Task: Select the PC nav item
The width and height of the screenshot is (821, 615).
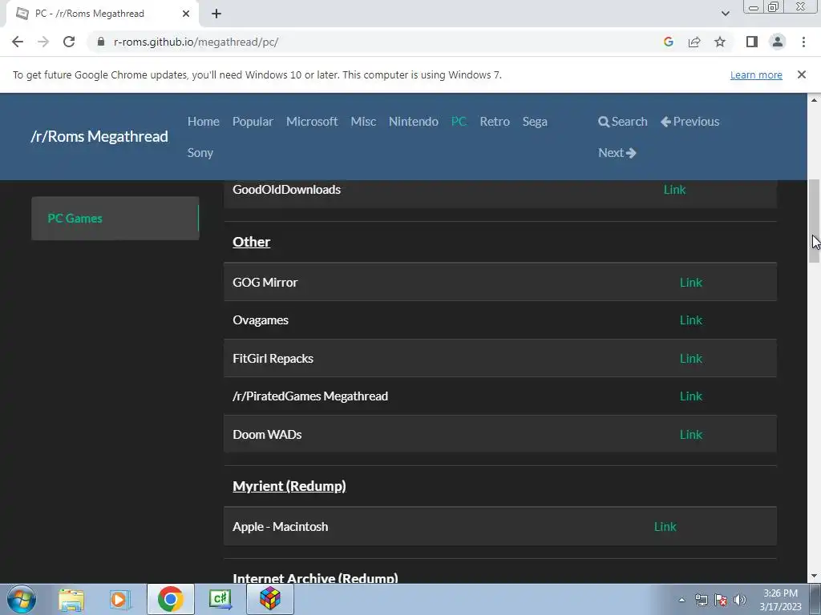Action: pos(459,122)
